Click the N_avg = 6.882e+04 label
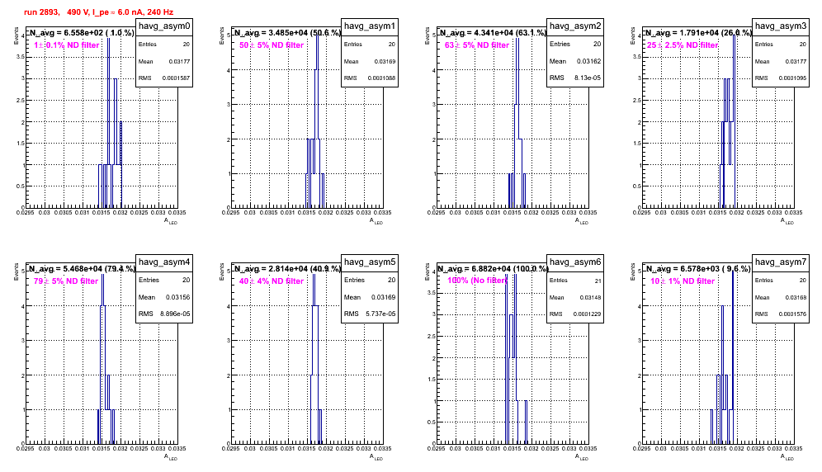Viewport: 822px width, 472px height. [x=493, y=269]
